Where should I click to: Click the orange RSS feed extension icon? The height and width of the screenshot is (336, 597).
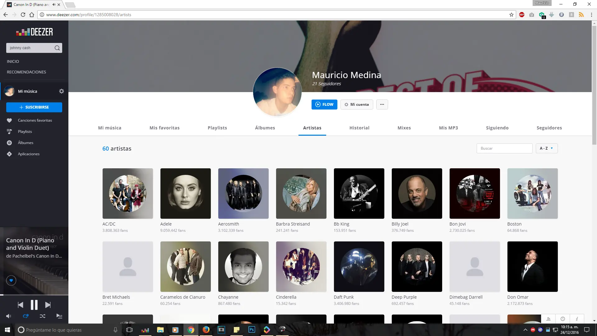click(581, 15)
